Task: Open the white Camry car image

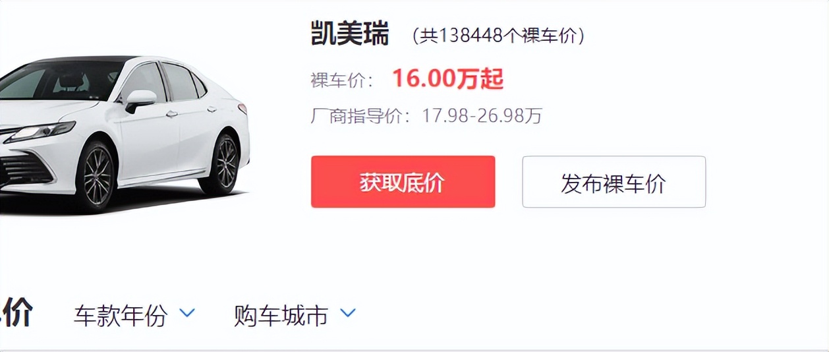Action: tap(124, 134)
